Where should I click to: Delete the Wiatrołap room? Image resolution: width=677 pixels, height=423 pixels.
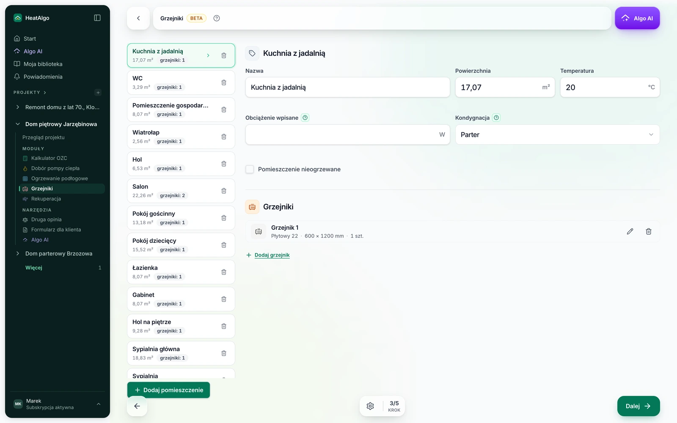[224, 137]
